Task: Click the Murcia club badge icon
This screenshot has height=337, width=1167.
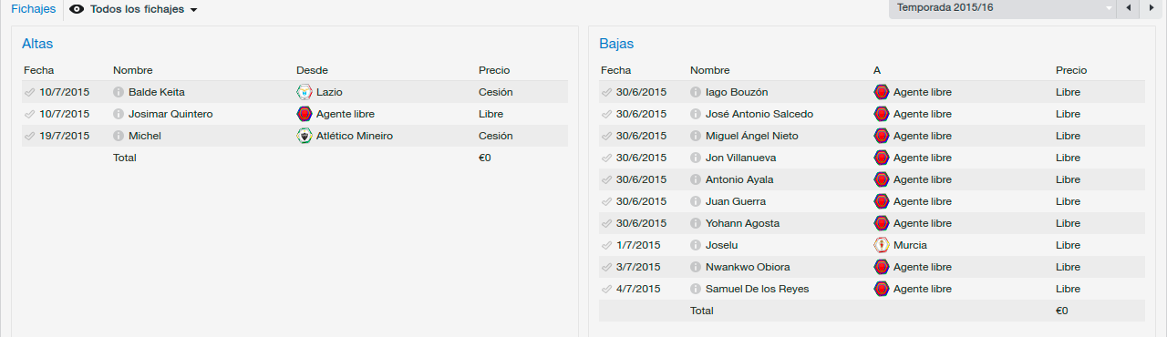Action: pyautogui.click(x=882, y=245)
